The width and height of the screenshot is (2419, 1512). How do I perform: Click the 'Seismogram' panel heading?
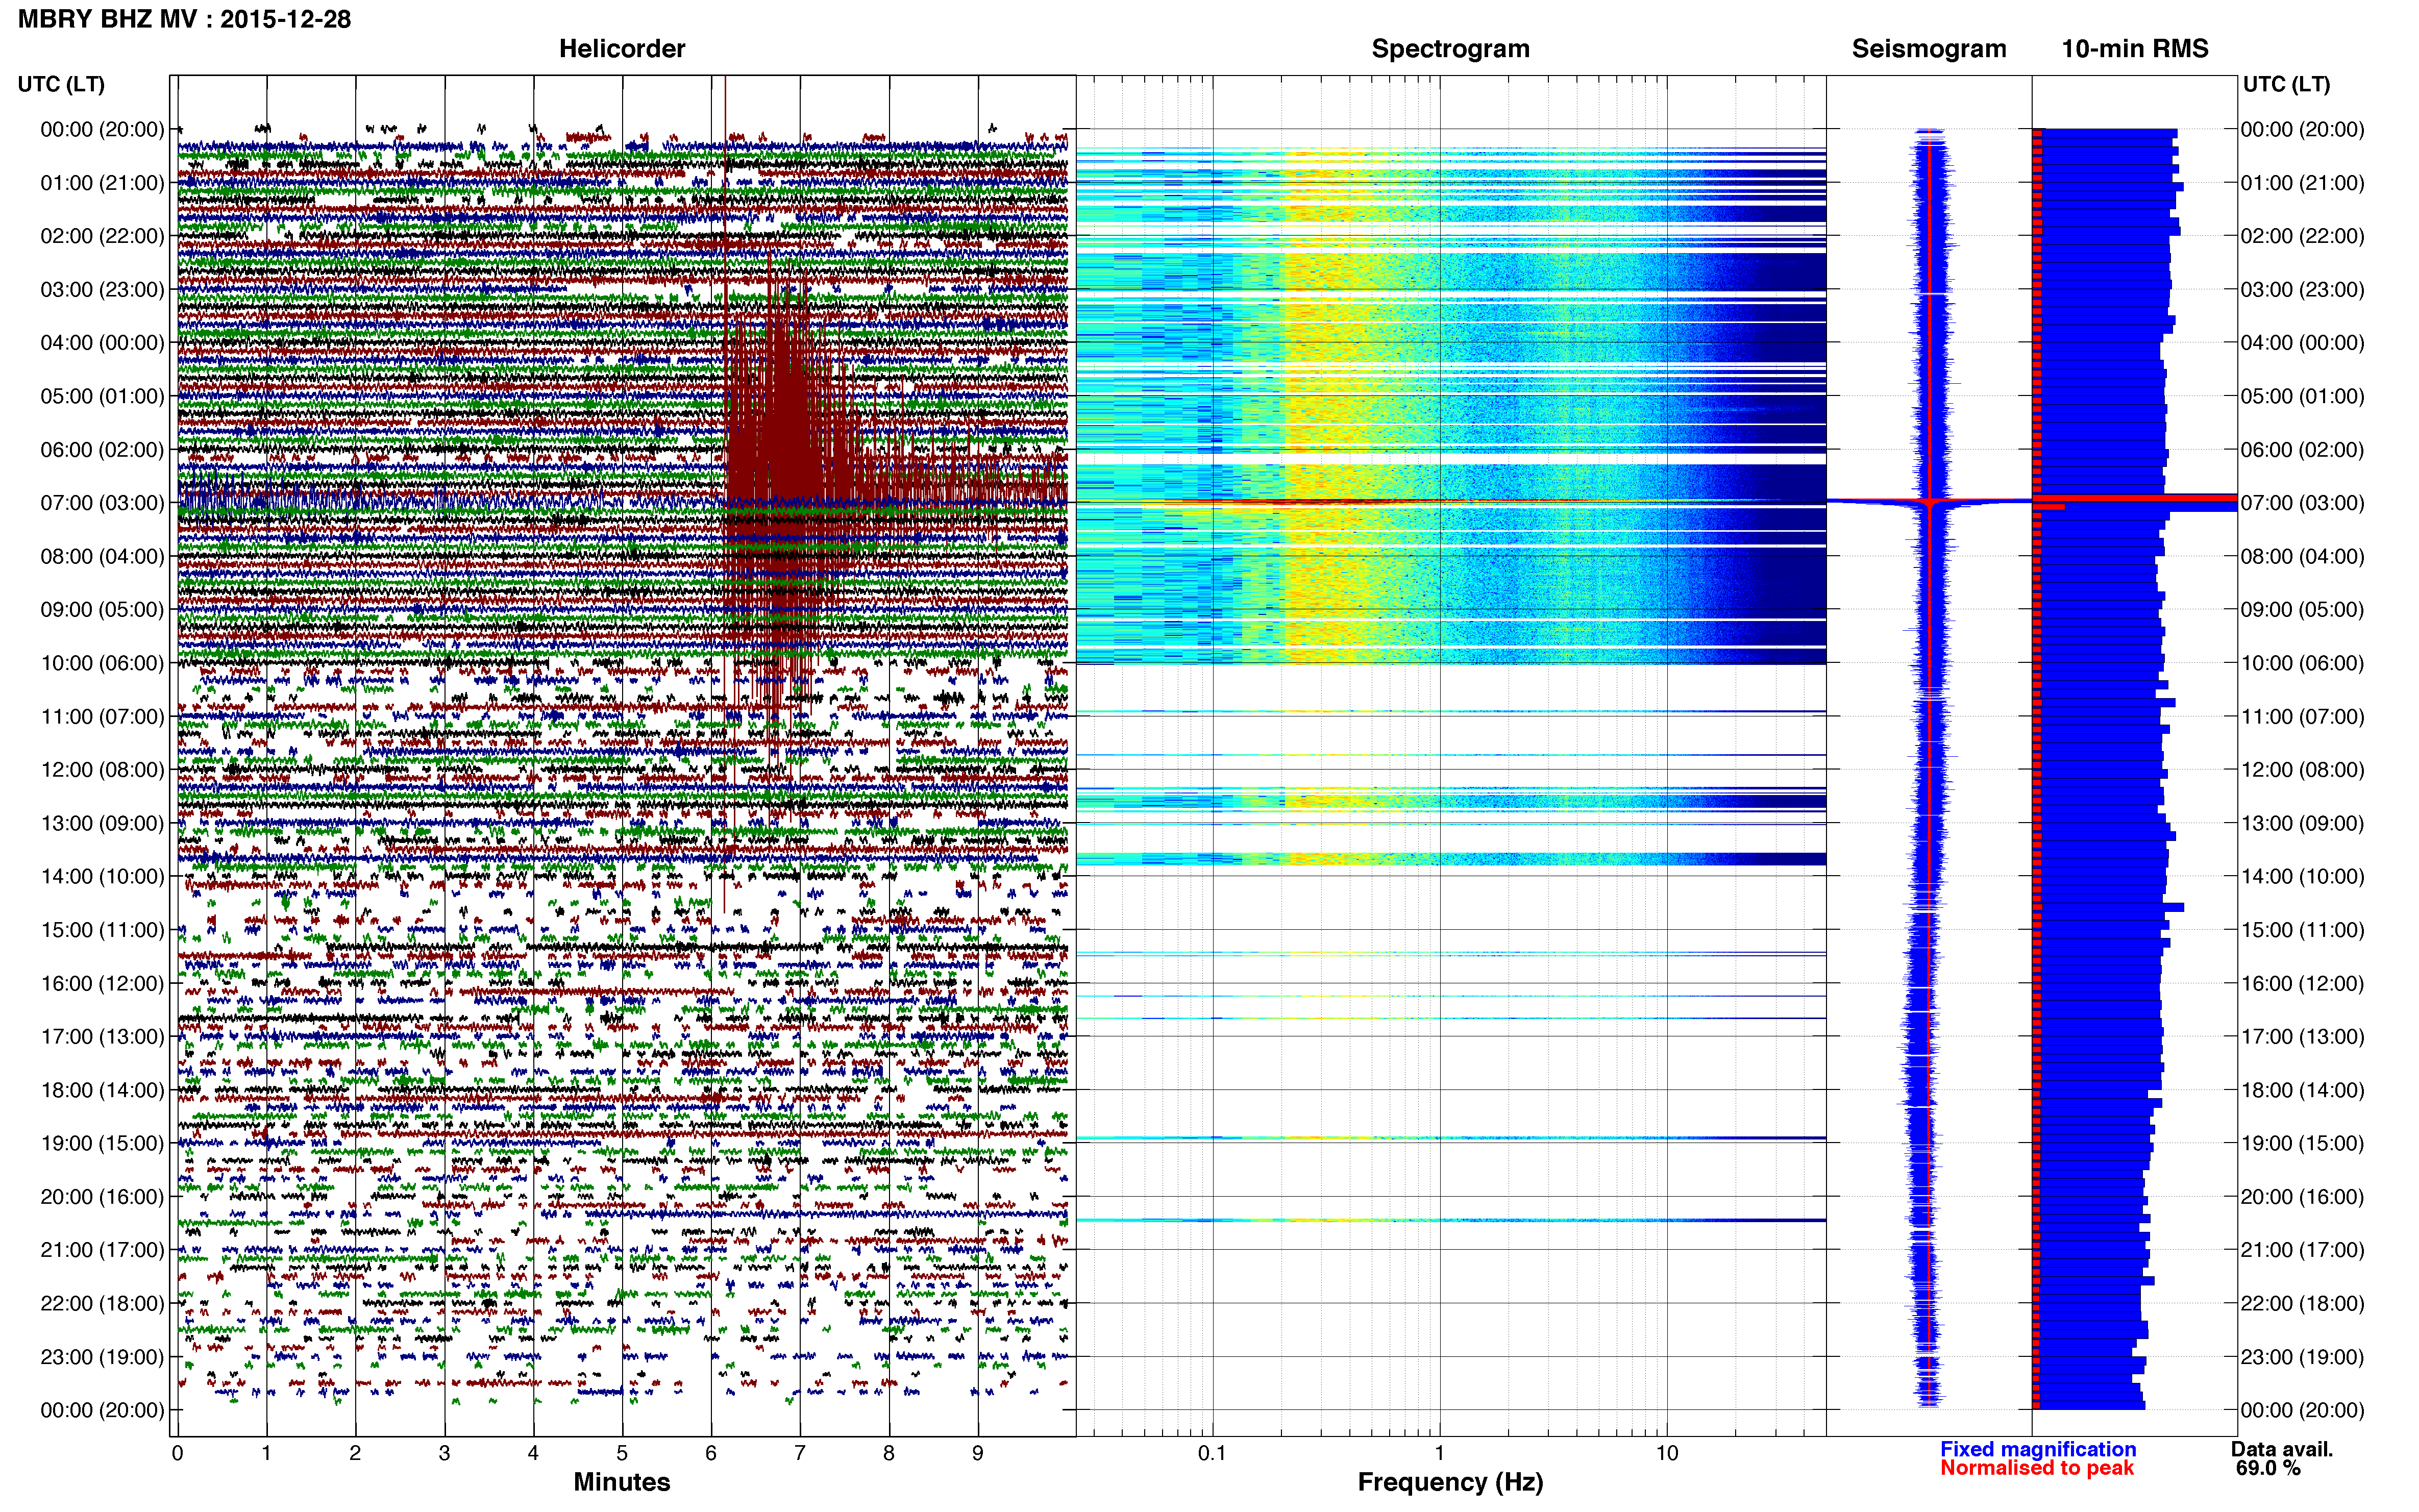coord(1928,49)
